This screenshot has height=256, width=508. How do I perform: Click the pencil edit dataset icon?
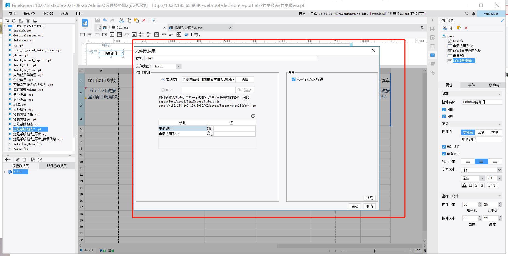pos(17,160)
